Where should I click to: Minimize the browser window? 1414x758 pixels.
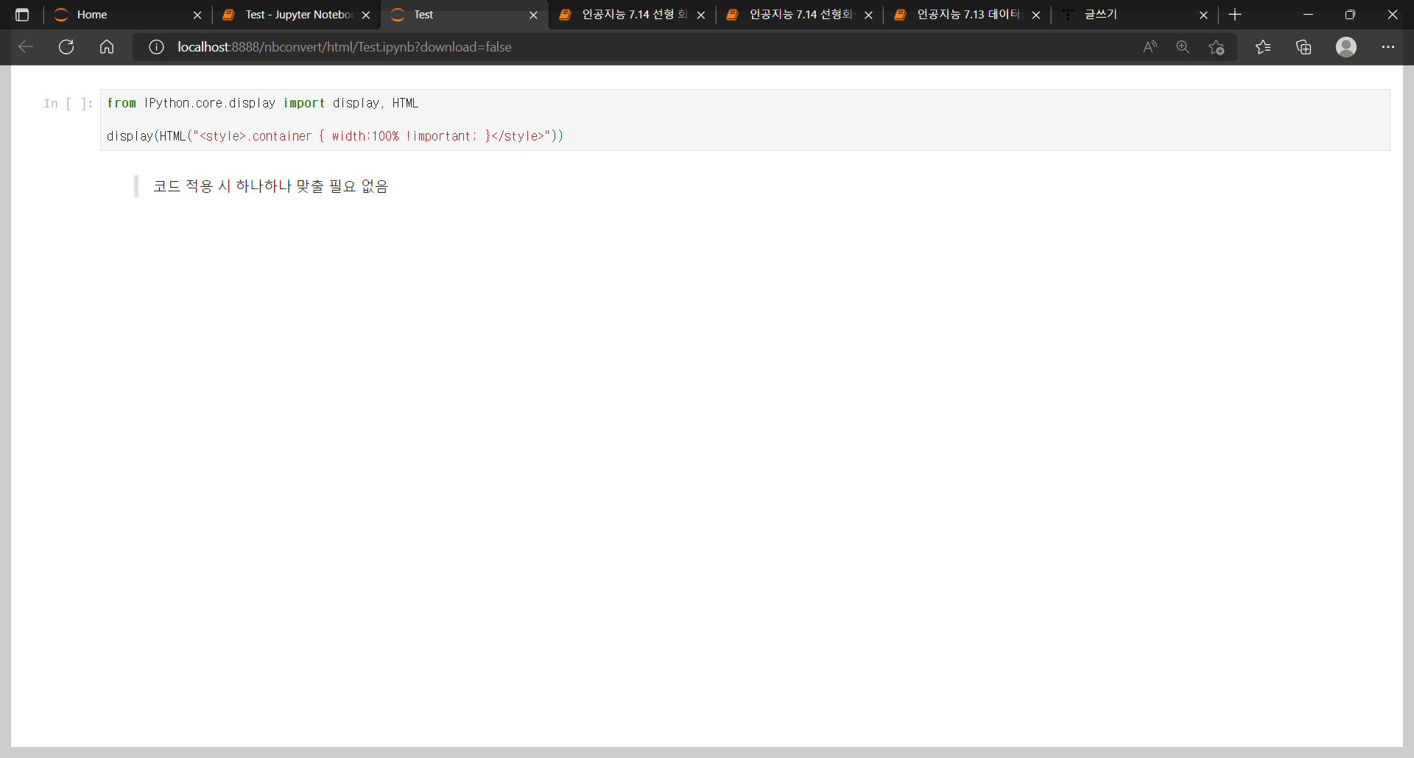(1308, 15)
